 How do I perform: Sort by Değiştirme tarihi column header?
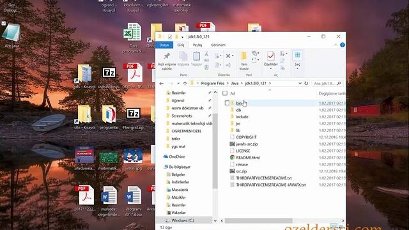pos(332,93)
